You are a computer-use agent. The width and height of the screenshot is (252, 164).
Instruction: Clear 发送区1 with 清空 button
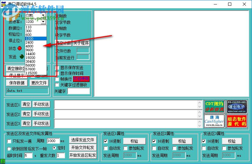pos(26,104)
